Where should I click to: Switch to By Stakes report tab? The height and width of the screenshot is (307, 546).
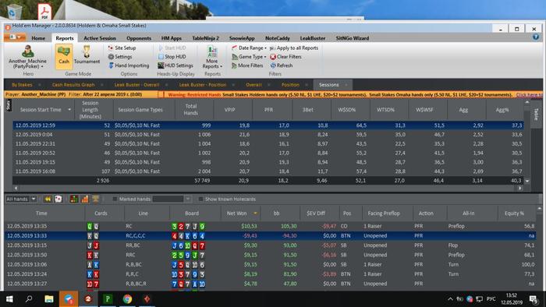click(x=22, y=85)
